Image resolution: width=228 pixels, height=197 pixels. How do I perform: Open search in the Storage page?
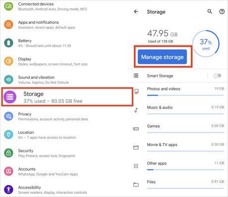point(210,11)
